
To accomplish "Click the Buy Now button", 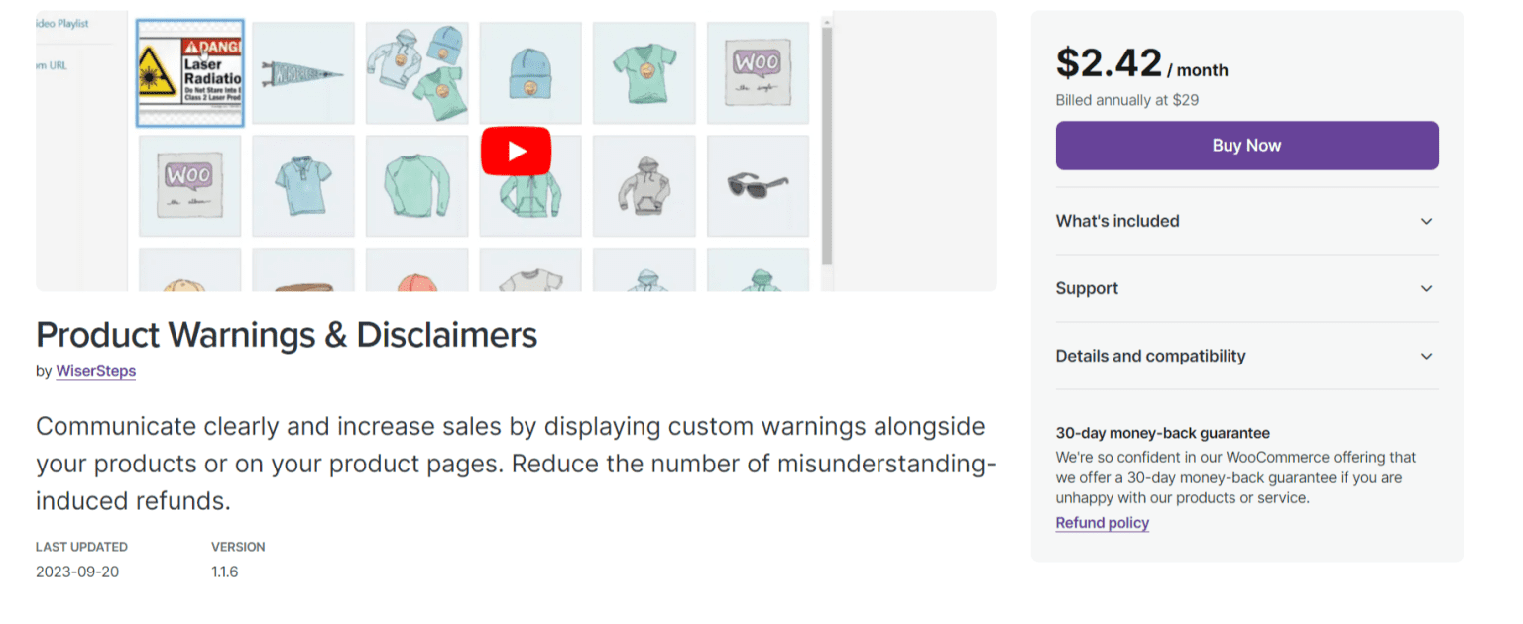I will pyautogui.click(x=1246, y=145).
